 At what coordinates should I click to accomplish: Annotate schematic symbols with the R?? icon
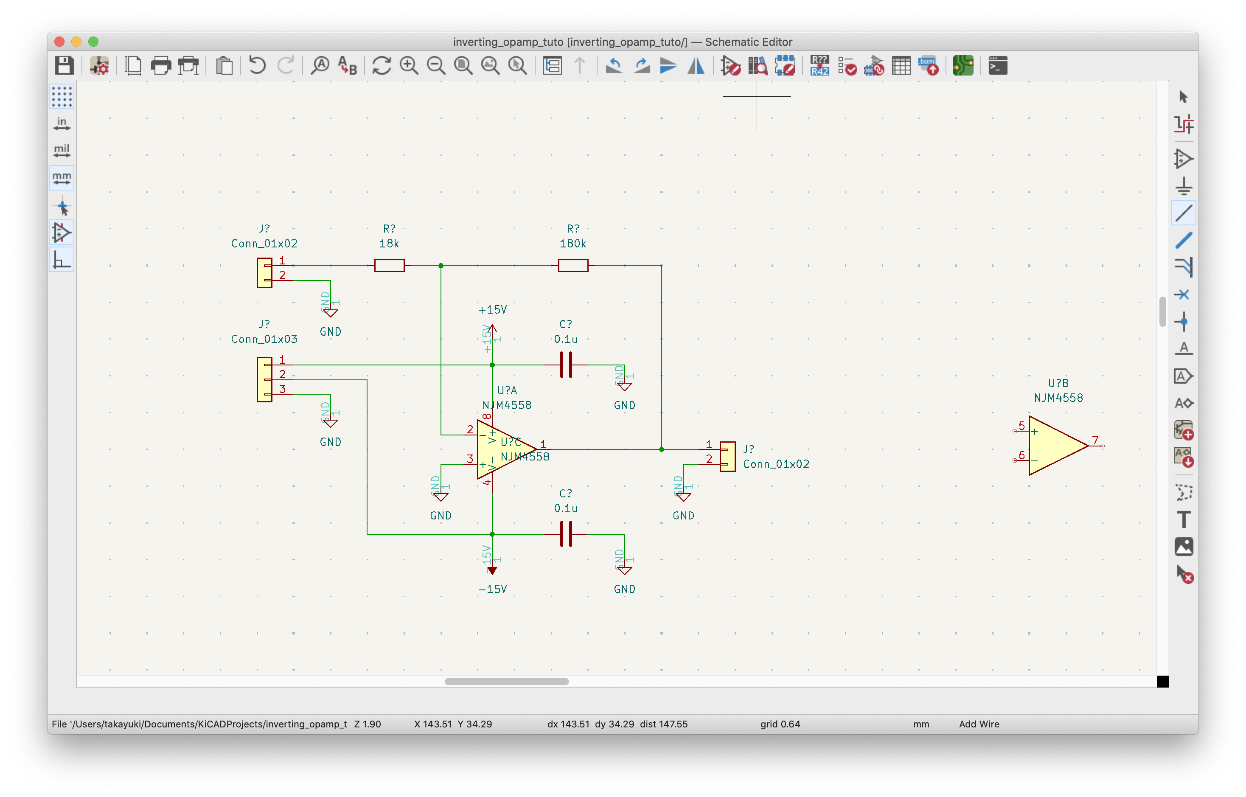point(819,66)
